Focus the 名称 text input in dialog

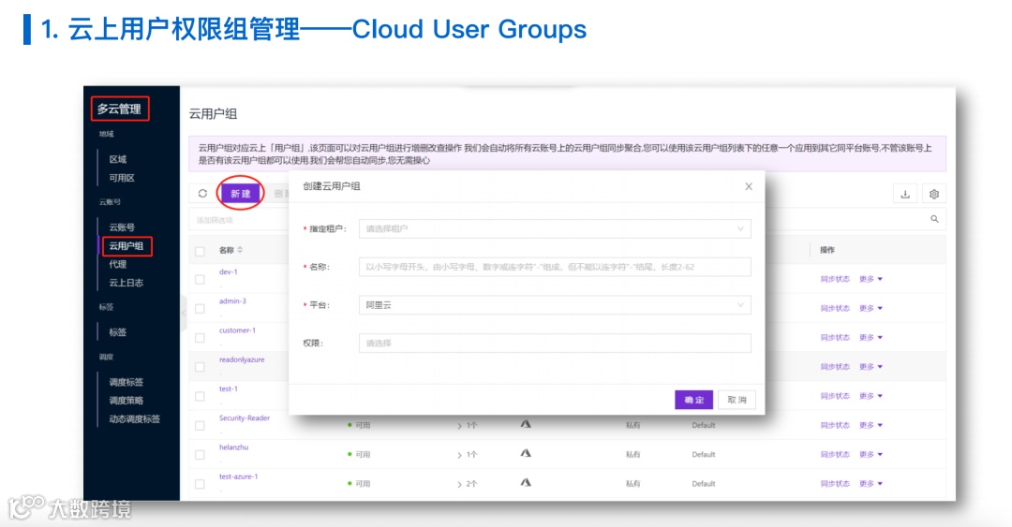click(555, 267)
